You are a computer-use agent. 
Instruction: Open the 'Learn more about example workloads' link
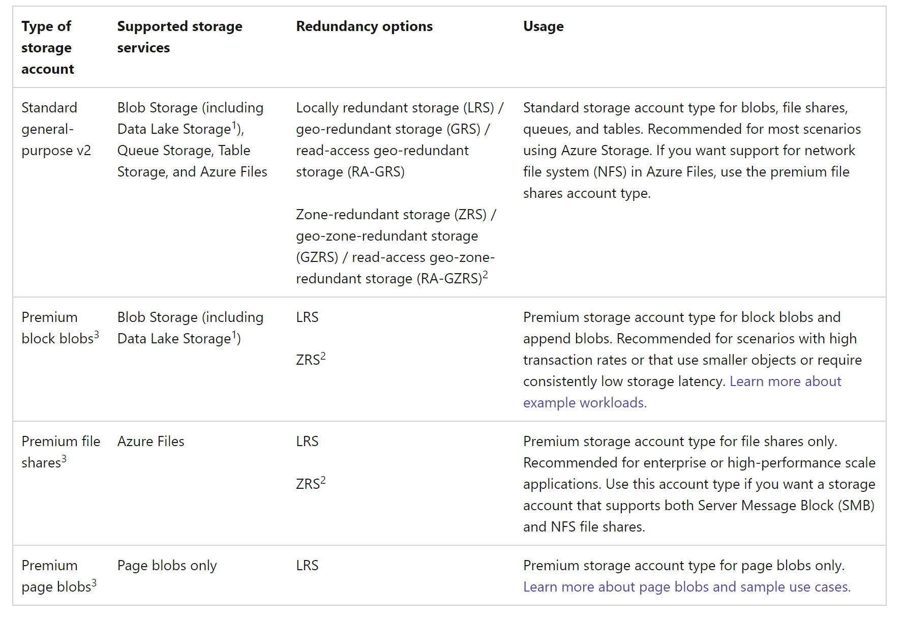pyautogui.click(x=682, y=392)
